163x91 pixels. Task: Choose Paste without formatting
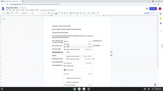coord(78,50)
